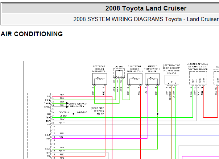Click the 'PR' terminal inside the pressure sensor
Screen dimensions: 219x159
172,82
